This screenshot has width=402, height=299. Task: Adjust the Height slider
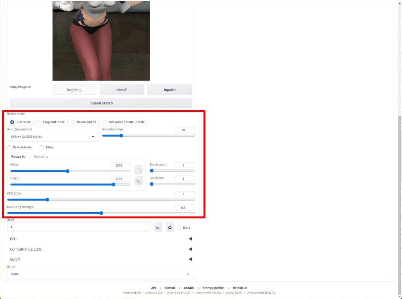[x=70, y=184]
